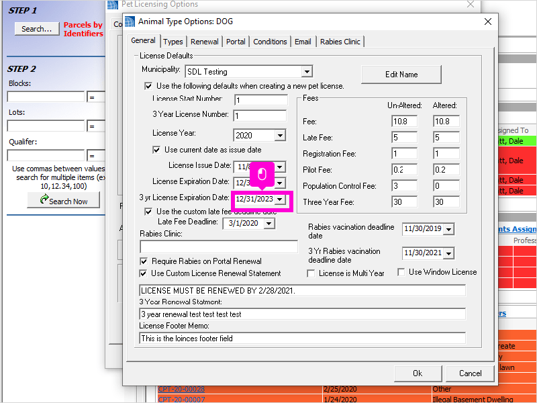Open the License Expiration Date picker arrow
Viewport: 537px width, 403px height.
coord(280,183)
